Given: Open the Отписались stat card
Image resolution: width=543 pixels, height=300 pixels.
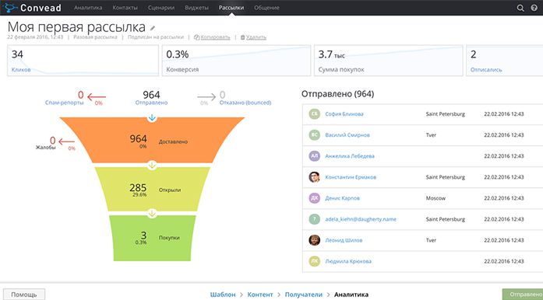Looking at the screenshot, I should click(x=505, y=61).
